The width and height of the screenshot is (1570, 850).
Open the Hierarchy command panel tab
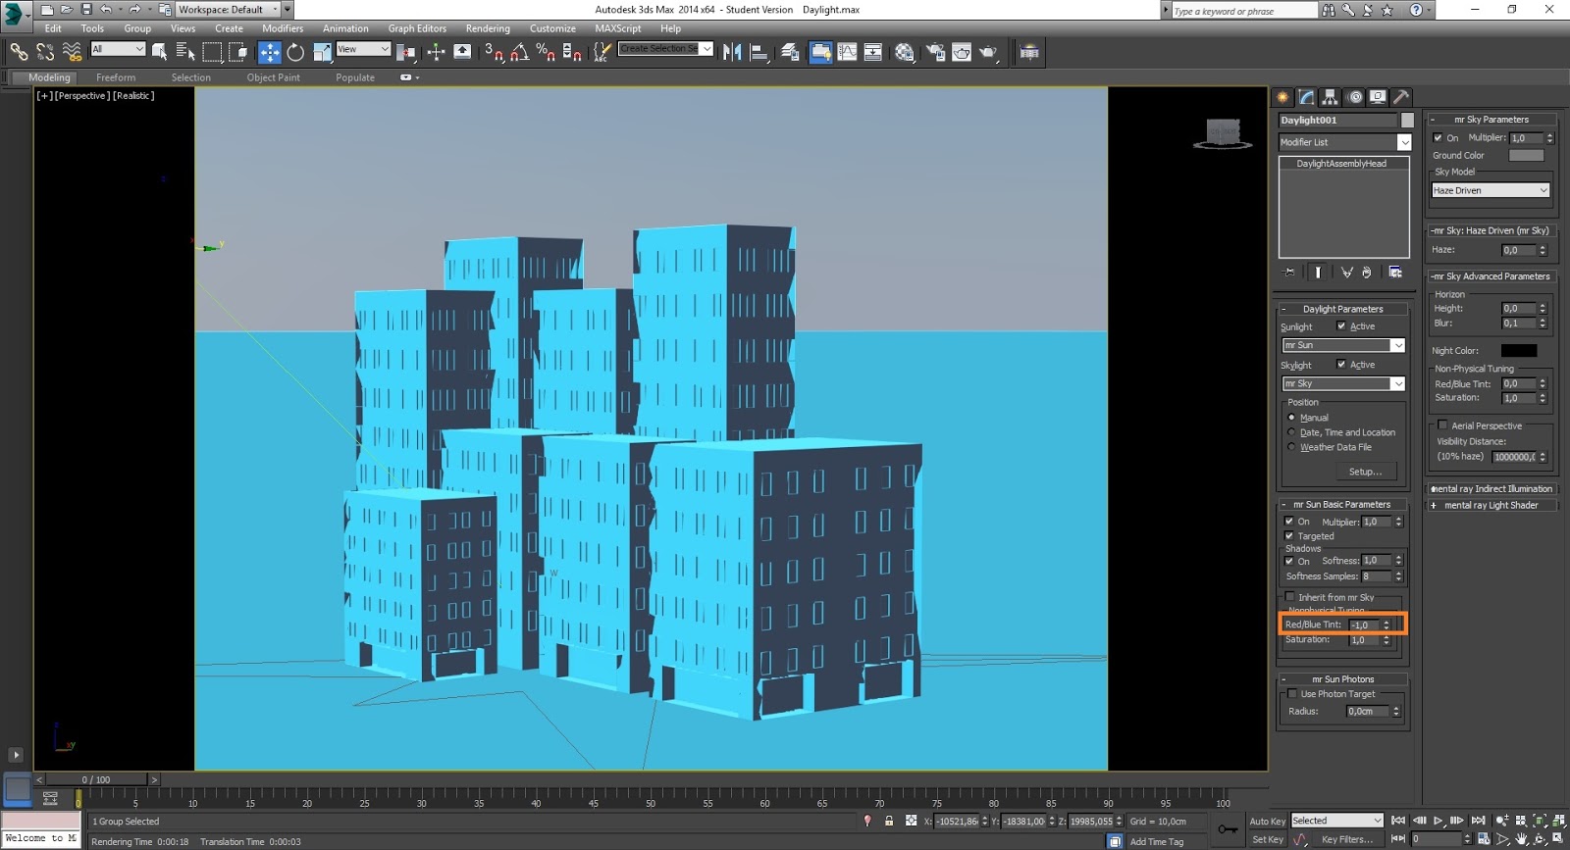[1330, 97]
